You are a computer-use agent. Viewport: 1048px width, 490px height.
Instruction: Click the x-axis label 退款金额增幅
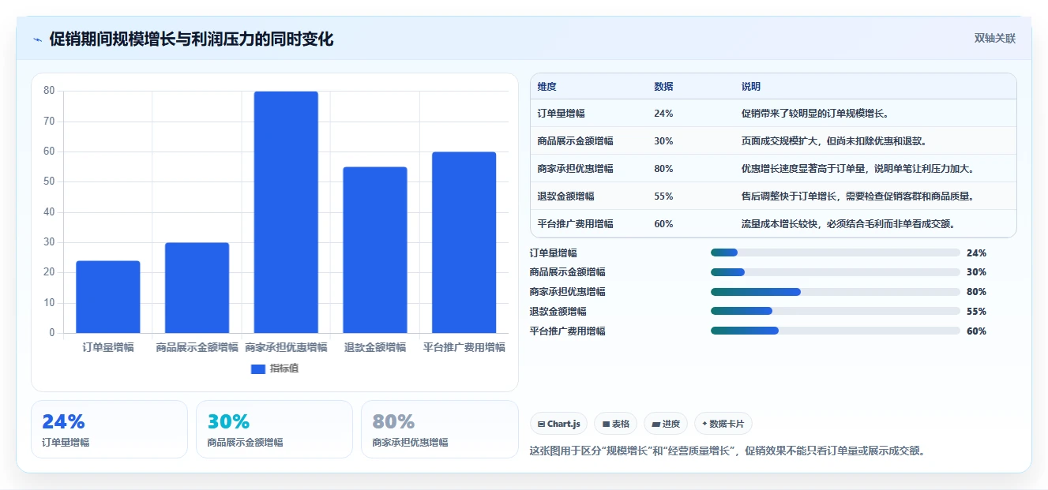coord(375,347)
